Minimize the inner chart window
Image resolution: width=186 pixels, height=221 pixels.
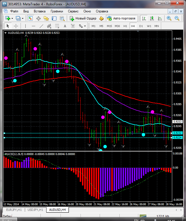pyautogui.click(x=170, y=11)
